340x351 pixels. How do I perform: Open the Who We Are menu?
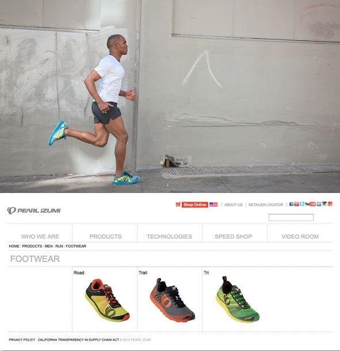[x=40, y=236]
